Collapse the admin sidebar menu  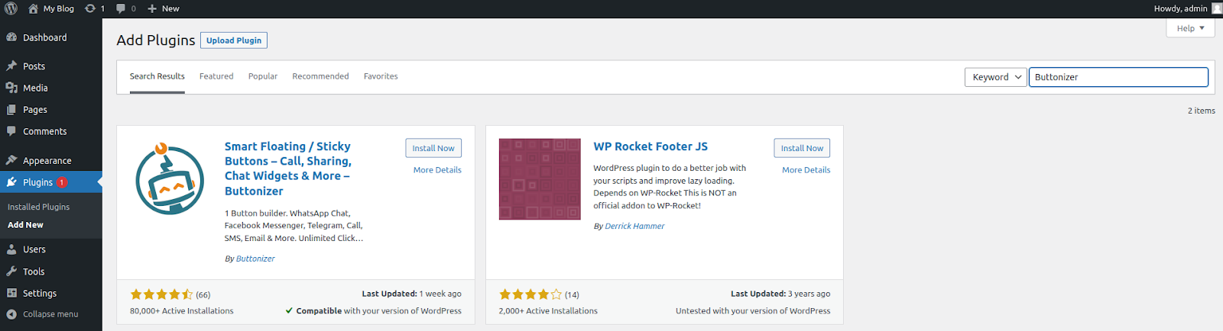click(51, 314)
